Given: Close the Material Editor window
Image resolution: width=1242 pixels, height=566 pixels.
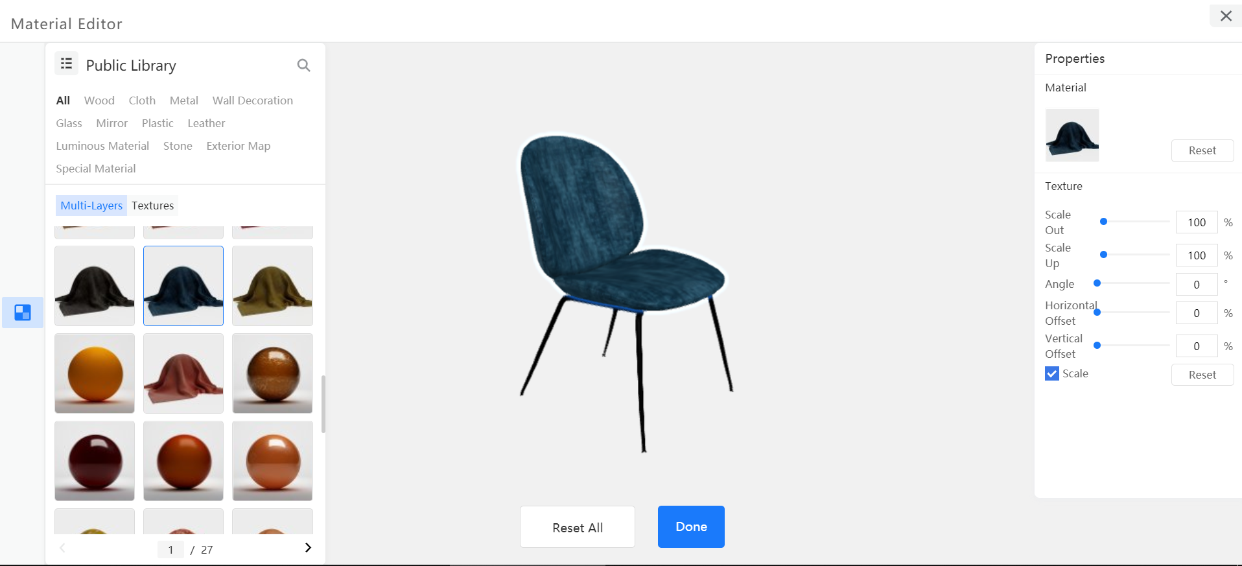Looking at the screenshot, I should 1226,16.
